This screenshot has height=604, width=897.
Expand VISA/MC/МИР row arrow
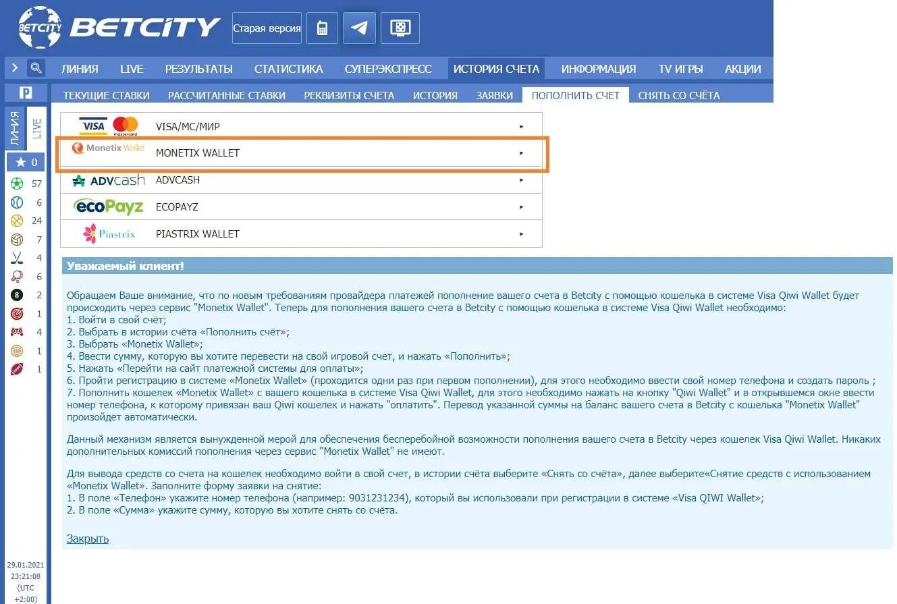pos(521,126)
